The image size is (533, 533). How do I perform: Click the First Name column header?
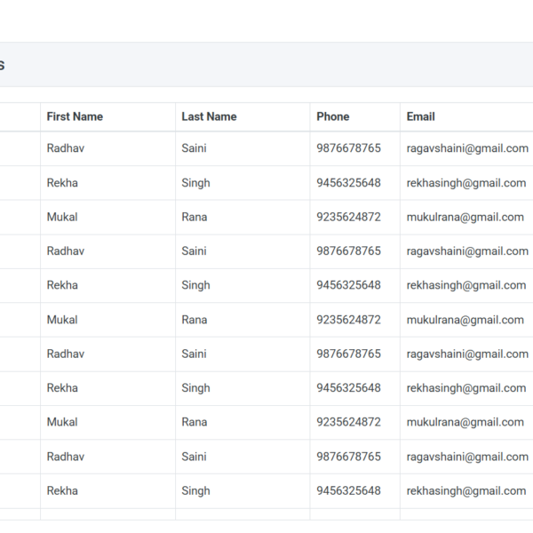(x=75, y=116)
